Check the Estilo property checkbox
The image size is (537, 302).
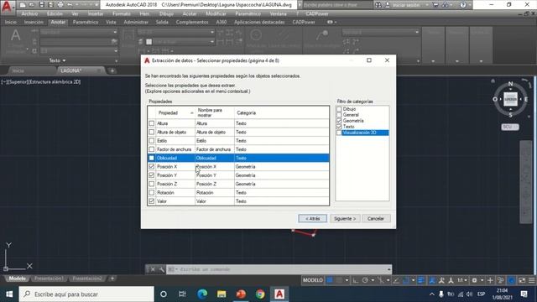coord(151,141)
